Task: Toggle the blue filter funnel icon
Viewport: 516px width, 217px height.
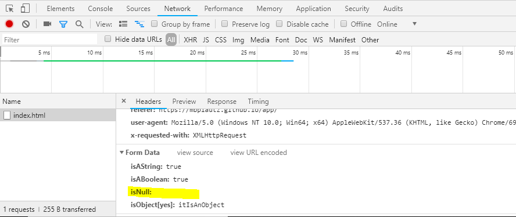Action: pyautogui.click(x=63, y=24)
